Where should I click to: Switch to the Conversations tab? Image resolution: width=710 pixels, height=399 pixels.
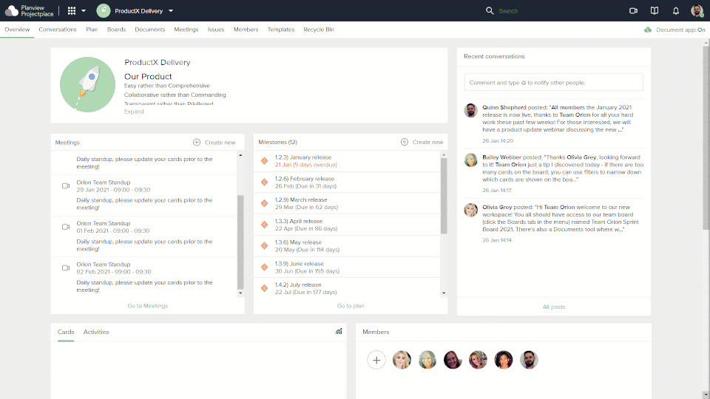58,30
